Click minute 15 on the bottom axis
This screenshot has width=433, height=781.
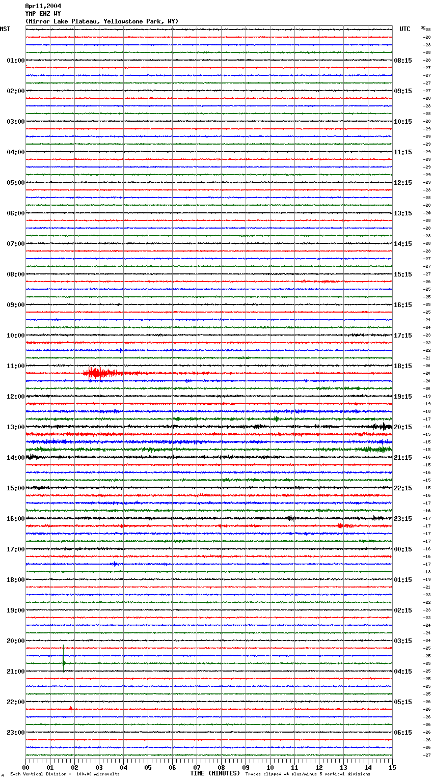coord(392,767)
